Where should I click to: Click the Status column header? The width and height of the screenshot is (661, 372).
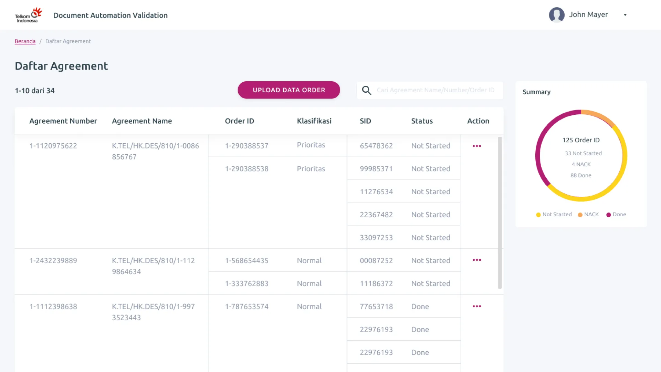point(422,121)
